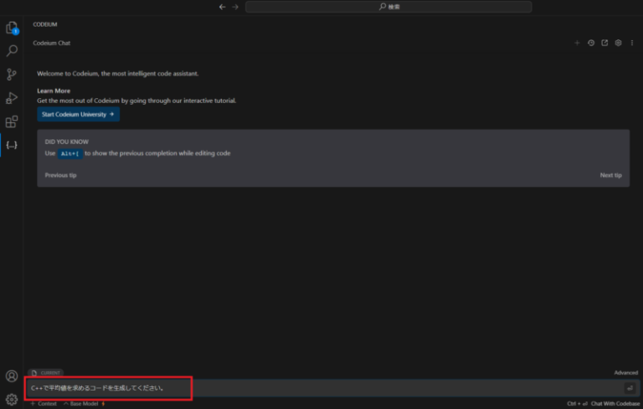Open the Source Control view
Image resolution: width=643 pixels, height=409 pixels.
tap(12, 75)
